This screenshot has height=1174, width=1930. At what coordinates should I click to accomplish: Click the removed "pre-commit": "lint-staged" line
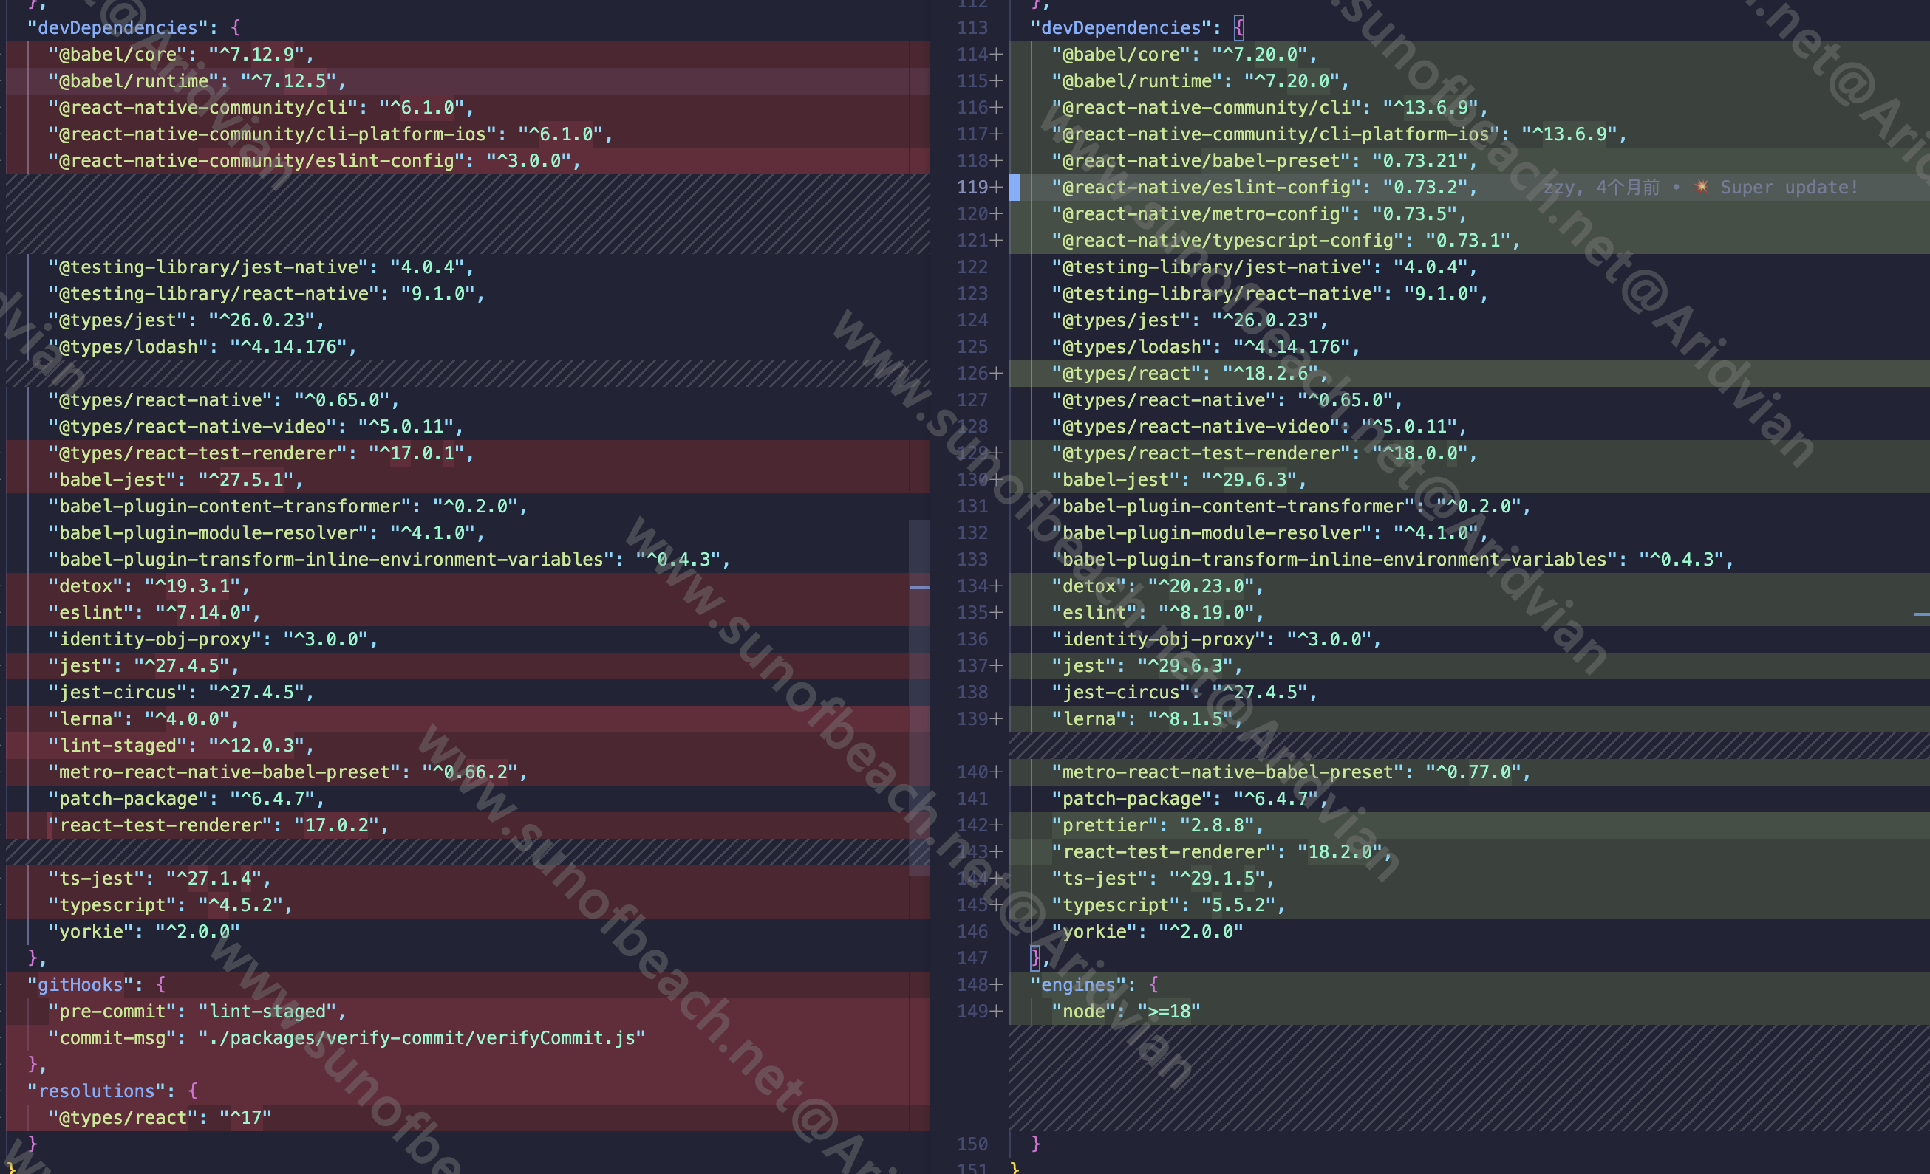point(468,1012)
